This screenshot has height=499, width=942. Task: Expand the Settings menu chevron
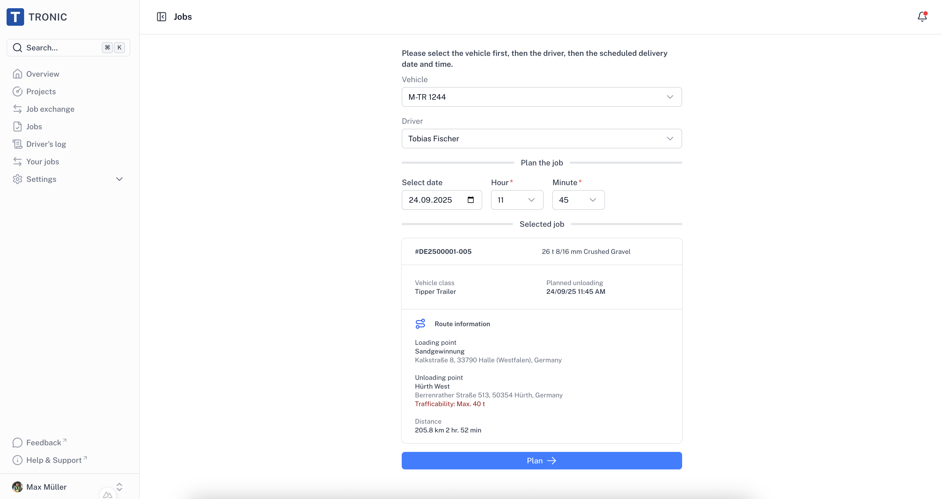[119, 179]
